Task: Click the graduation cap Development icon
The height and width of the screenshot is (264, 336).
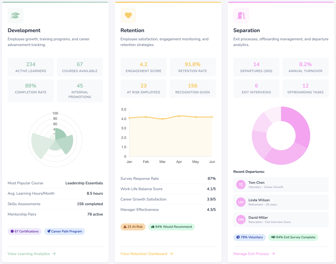Action: pos(15,15)
